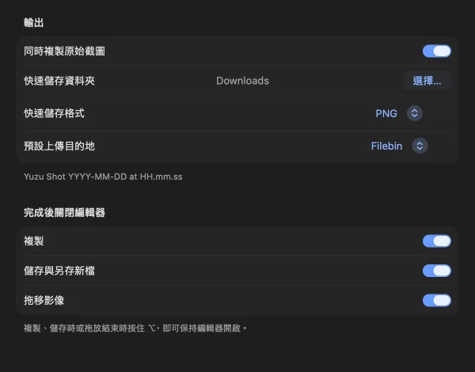Click the 儲存與另存新檔 label text
This screenshot has height=372, width=475.
click(59, 271)
